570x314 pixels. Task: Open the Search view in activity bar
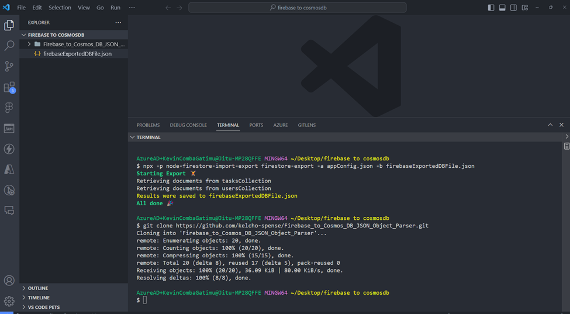click(9, 46)
